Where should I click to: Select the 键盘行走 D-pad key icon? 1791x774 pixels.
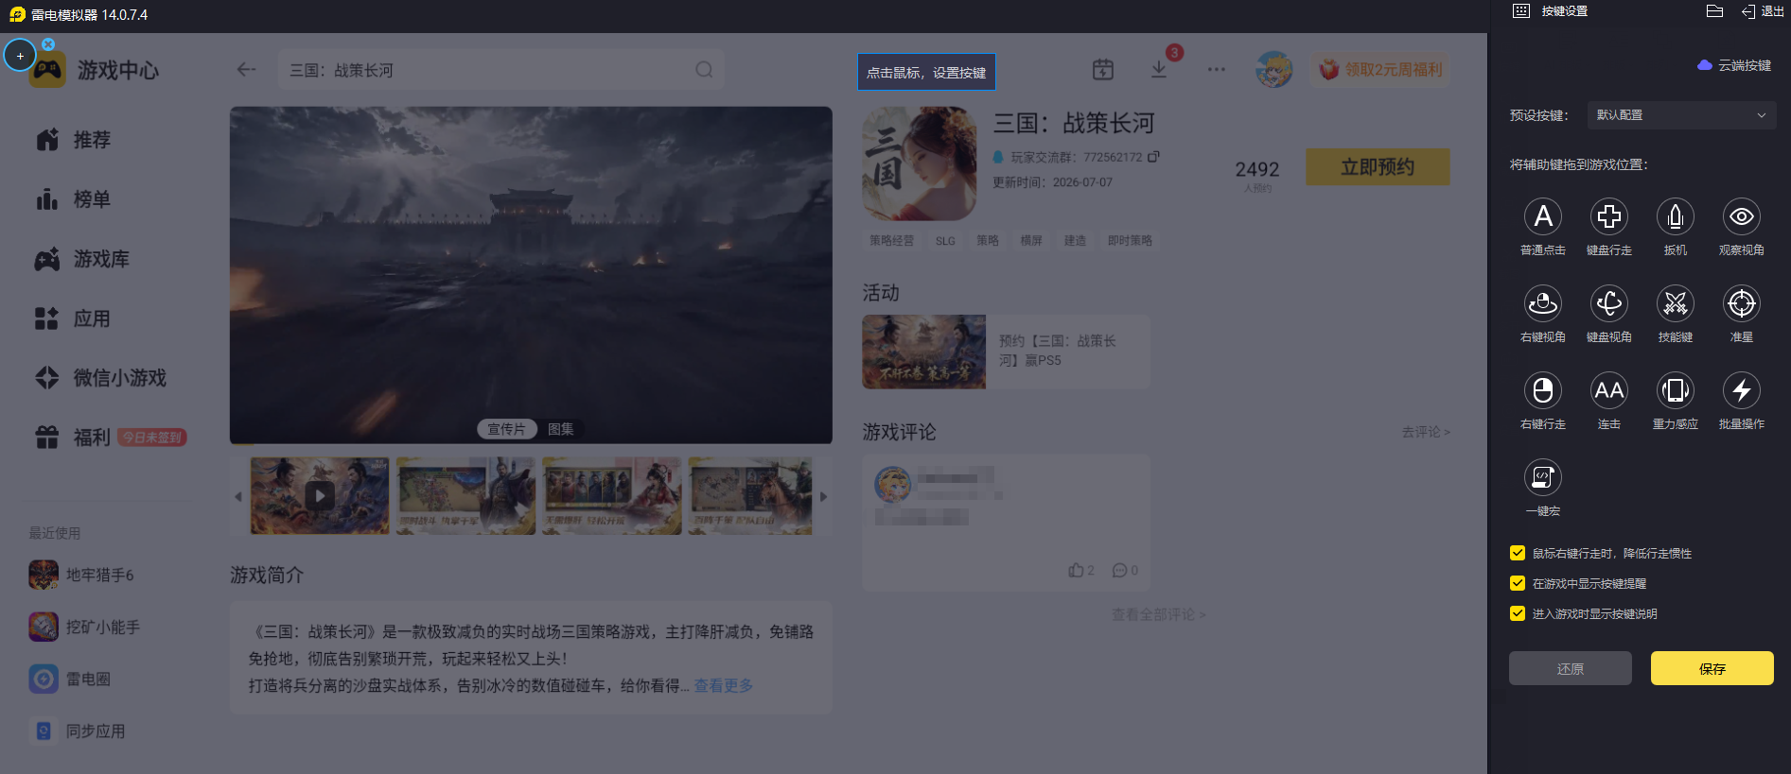(x=1609, y=216)
